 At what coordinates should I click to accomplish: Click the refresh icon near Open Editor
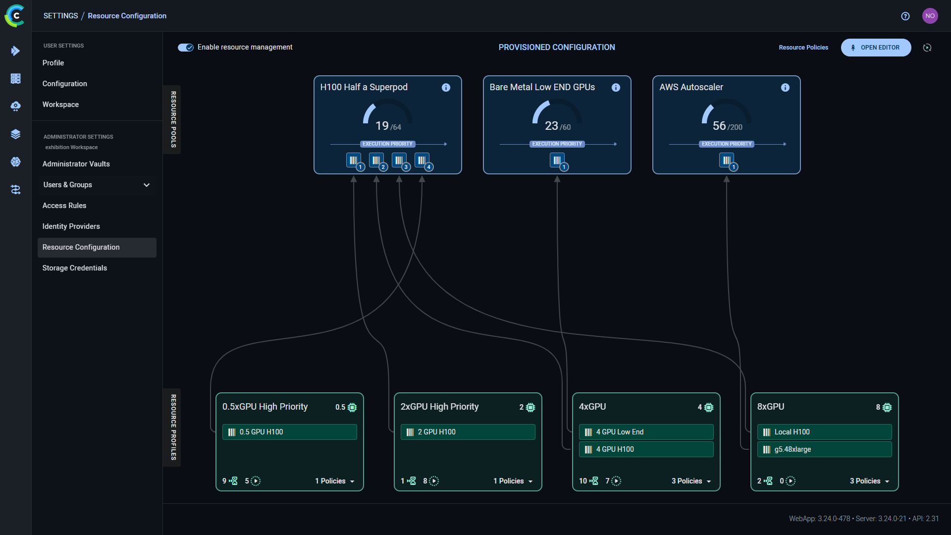click(x=927, y=48)
